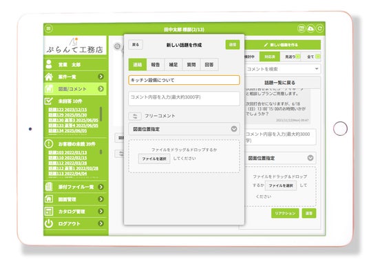The height and width of the screenshot is (260, 369).
Task: Click the power icon beside ログアウト
Action: point(49,223)
